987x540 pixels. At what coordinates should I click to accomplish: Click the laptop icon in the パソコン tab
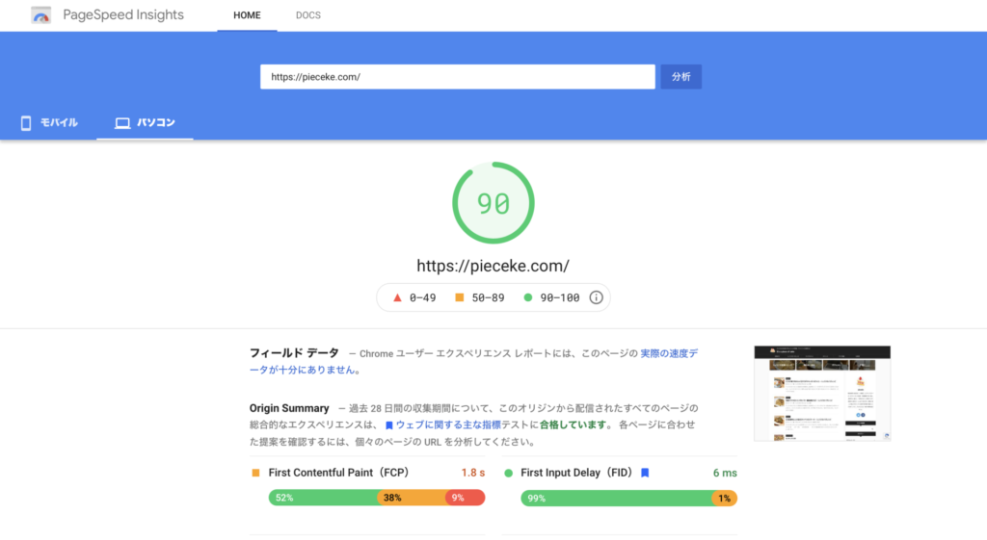[x=122, y=122]
